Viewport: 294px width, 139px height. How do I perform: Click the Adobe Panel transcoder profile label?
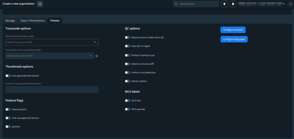(x=20, y=36)
